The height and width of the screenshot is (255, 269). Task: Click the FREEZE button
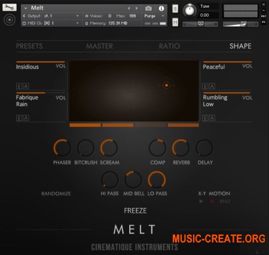[x=135, y=211]
